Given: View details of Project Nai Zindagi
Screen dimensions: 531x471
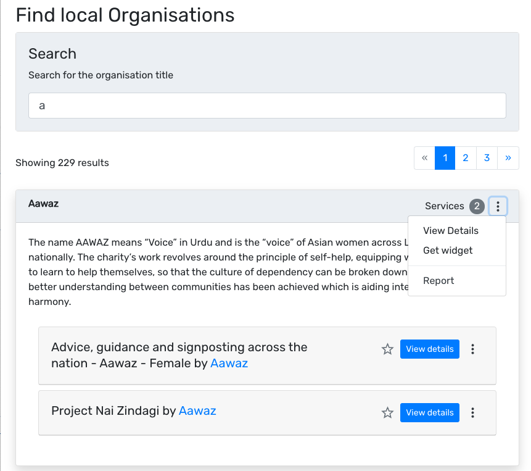Looking at the screenshot, I should tap(429, 412).
